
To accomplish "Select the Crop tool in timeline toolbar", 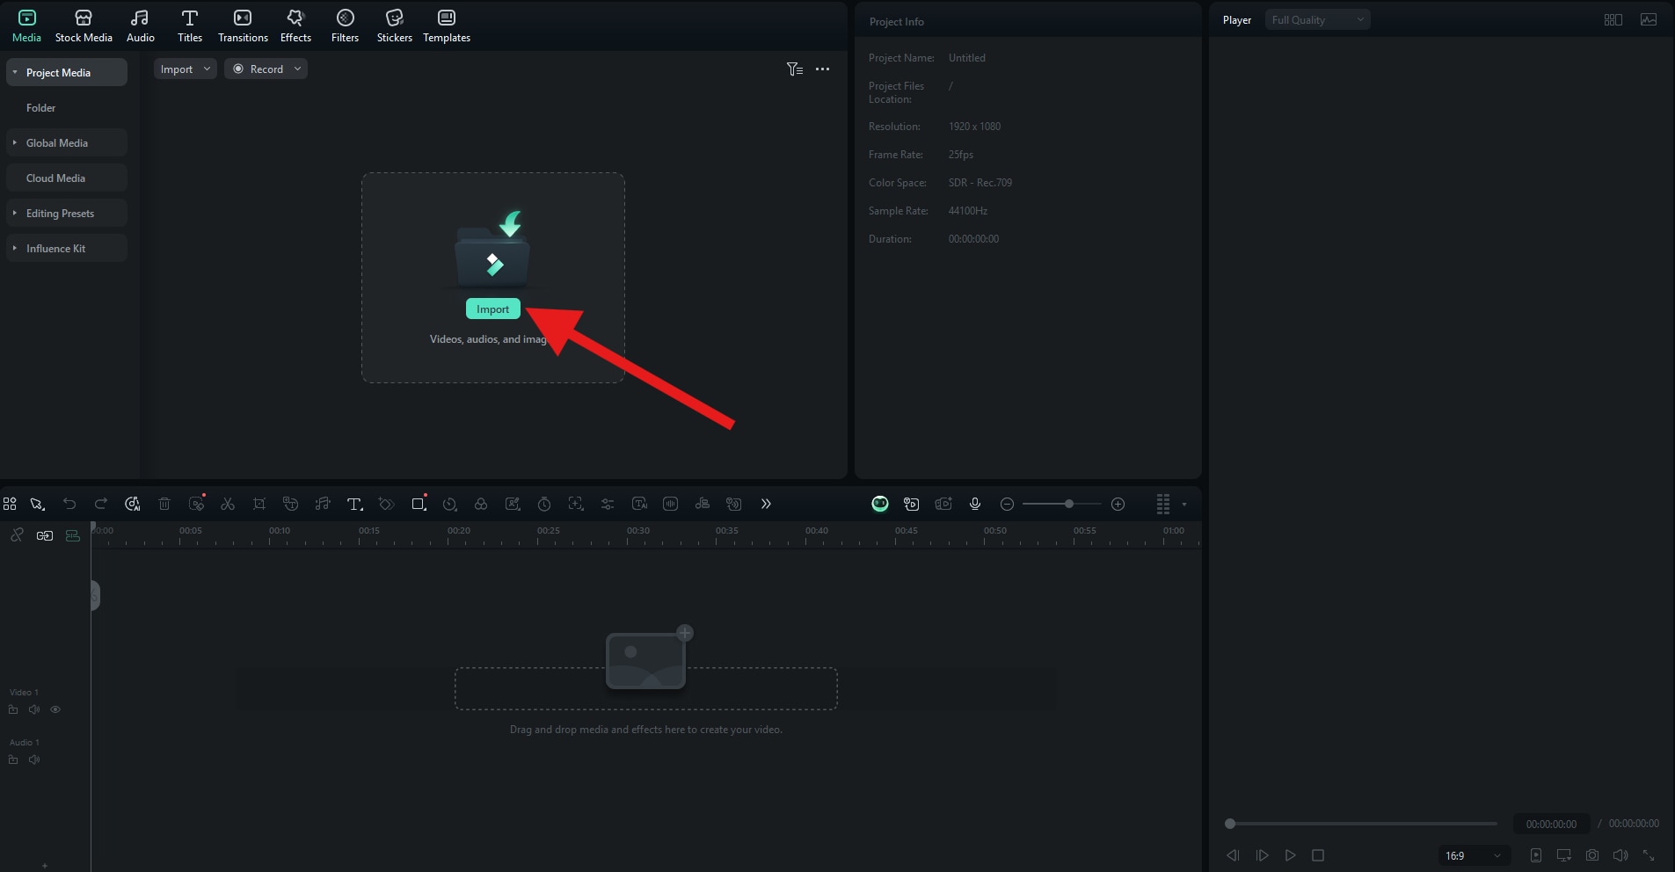I will point(259,504).
